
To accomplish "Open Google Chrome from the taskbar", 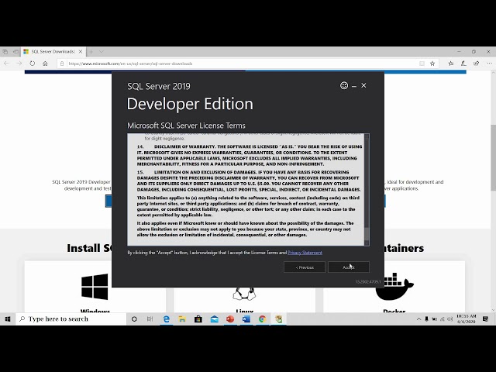I will coord(262,319).
